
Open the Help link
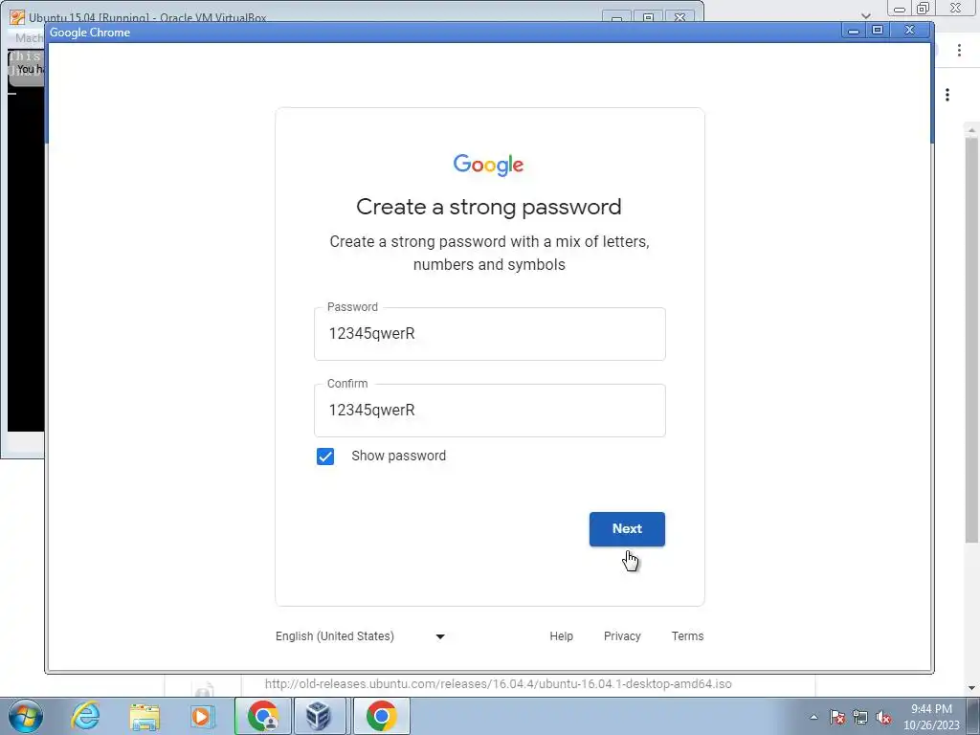pos(561,636)
